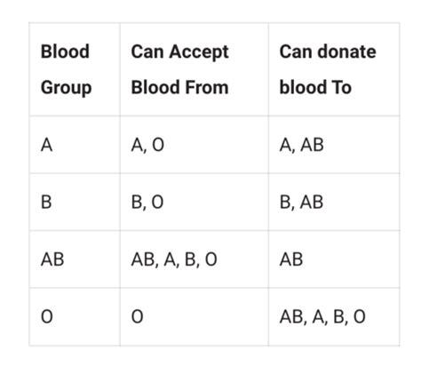Viewport: 421px width, 366px height.
Task: Select blood group A cell
Action: [x=75, y=145]
